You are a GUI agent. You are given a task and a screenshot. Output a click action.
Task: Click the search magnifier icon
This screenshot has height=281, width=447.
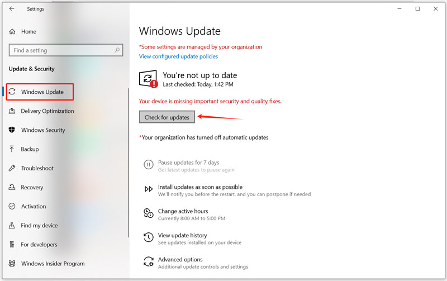coord(117,50)
